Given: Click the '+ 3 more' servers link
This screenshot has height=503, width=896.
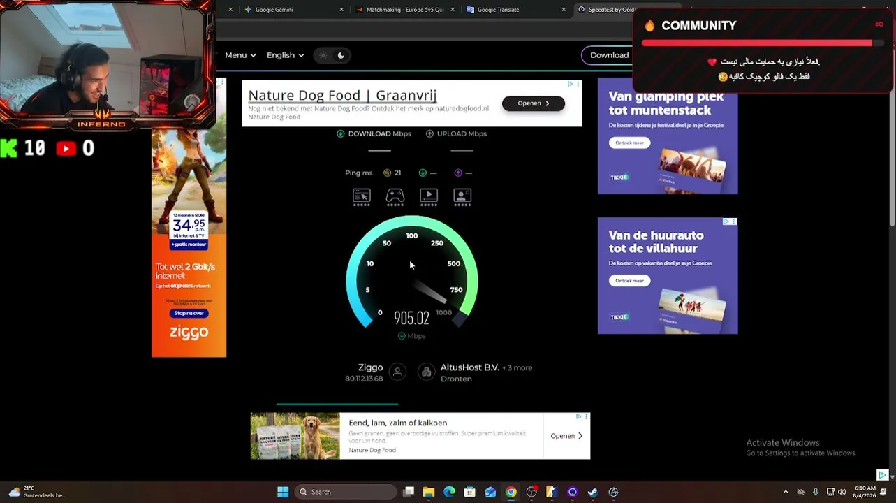Looking at the screenshot, I should 517,367.
